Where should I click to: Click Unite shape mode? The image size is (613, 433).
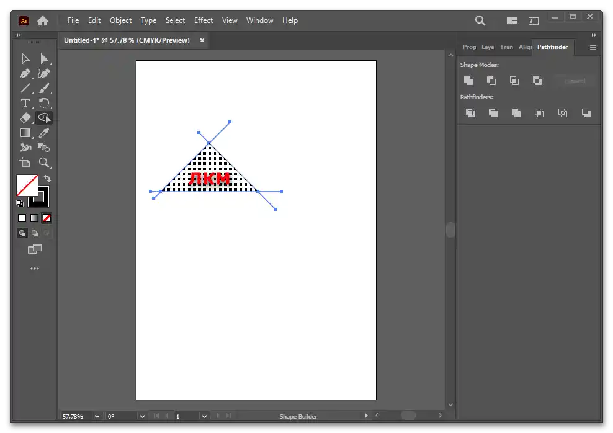tap(468, 81)
